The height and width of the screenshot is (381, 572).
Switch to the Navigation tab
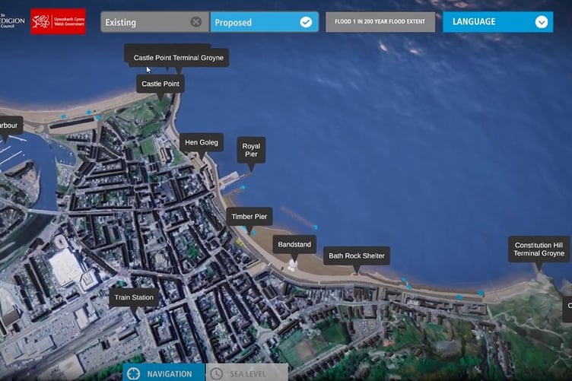(x=170, y=373)
